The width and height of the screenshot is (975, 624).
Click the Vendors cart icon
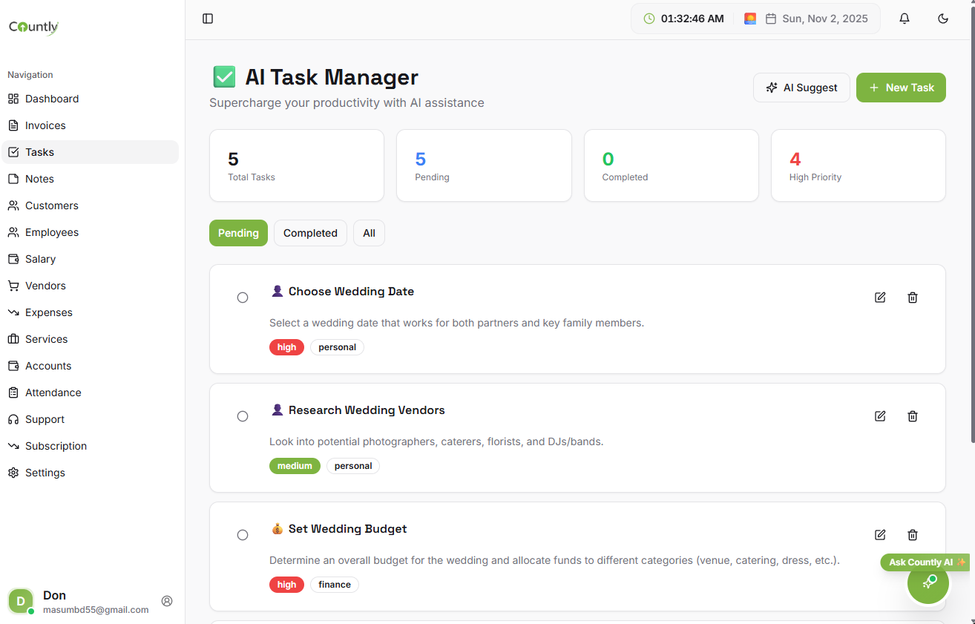[13, 286]
